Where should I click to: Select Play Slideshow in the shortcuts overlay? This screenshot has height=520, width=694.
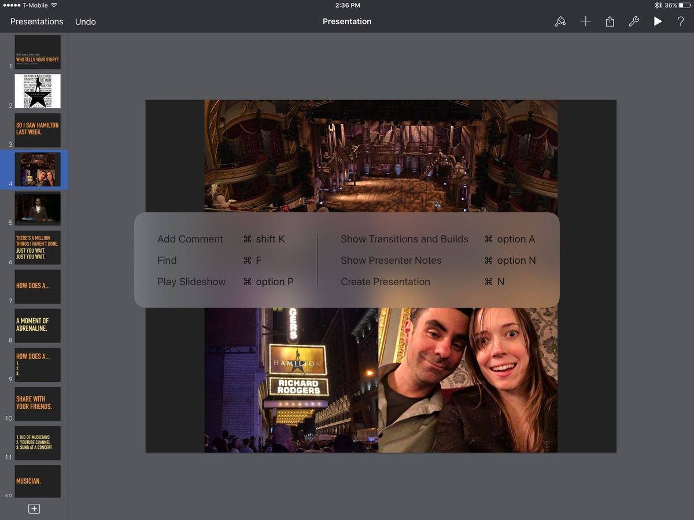[191, 282]
